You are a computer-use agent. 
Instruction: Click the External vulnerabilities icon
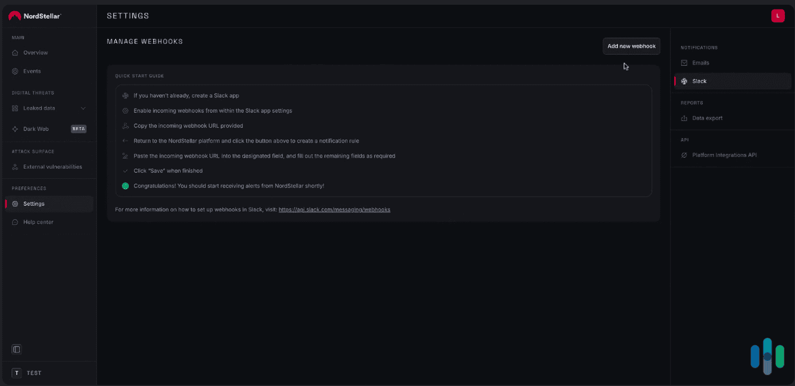[15, 166]
